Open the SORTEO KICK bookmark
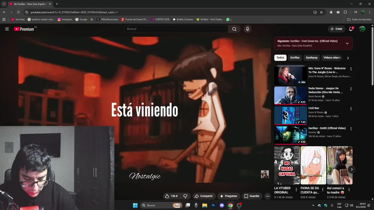Screen dimensions: 374x210 pos(160,19)
